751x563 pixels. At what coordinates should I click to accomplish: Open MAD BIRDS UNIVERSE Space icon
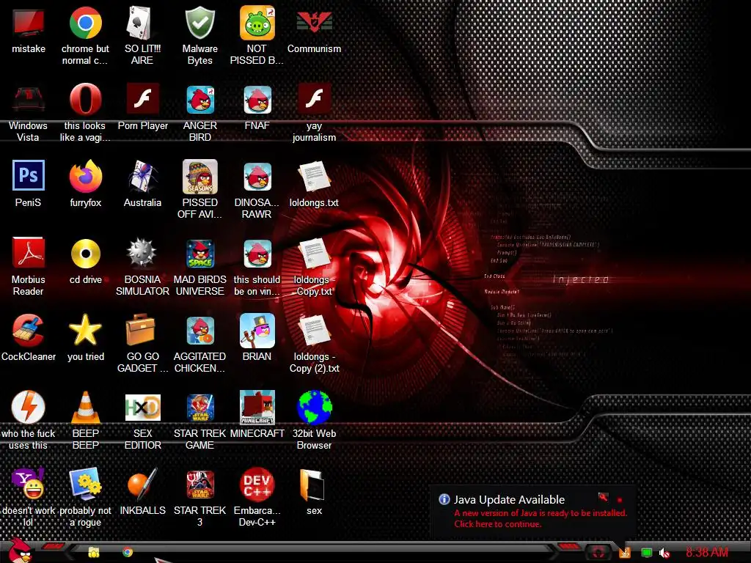pyautogui.click(x=199, y=254)
